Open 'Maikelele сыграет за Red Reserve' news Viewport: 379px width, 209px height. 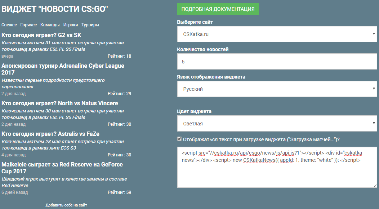[x=62, y=168]
